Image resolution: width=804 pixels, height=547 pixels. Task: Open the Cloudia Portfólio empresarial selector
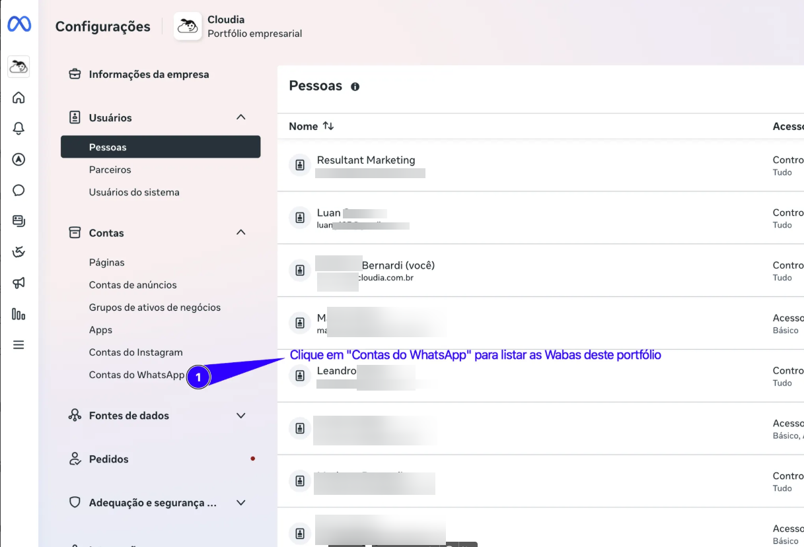click(x=239, y=26)
